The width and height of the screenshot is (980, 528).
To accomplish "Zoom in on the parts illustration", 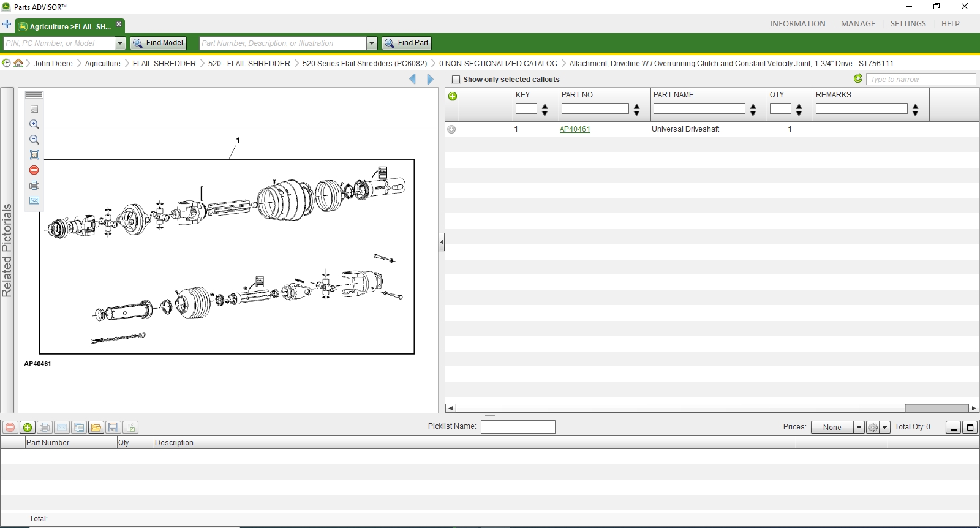I will [34, 124].
